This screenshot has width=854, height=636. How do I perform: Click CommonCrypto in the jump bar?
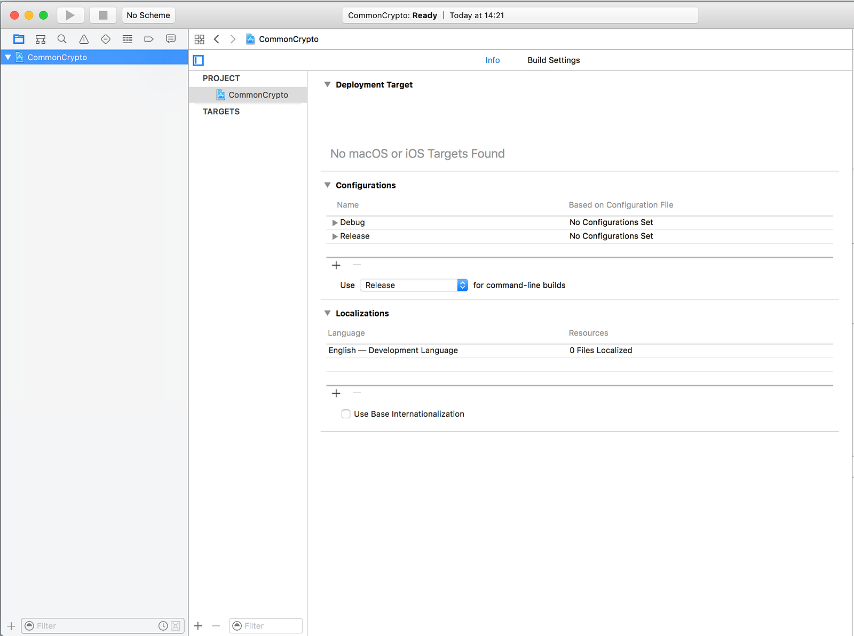click(x=282, y=39)
